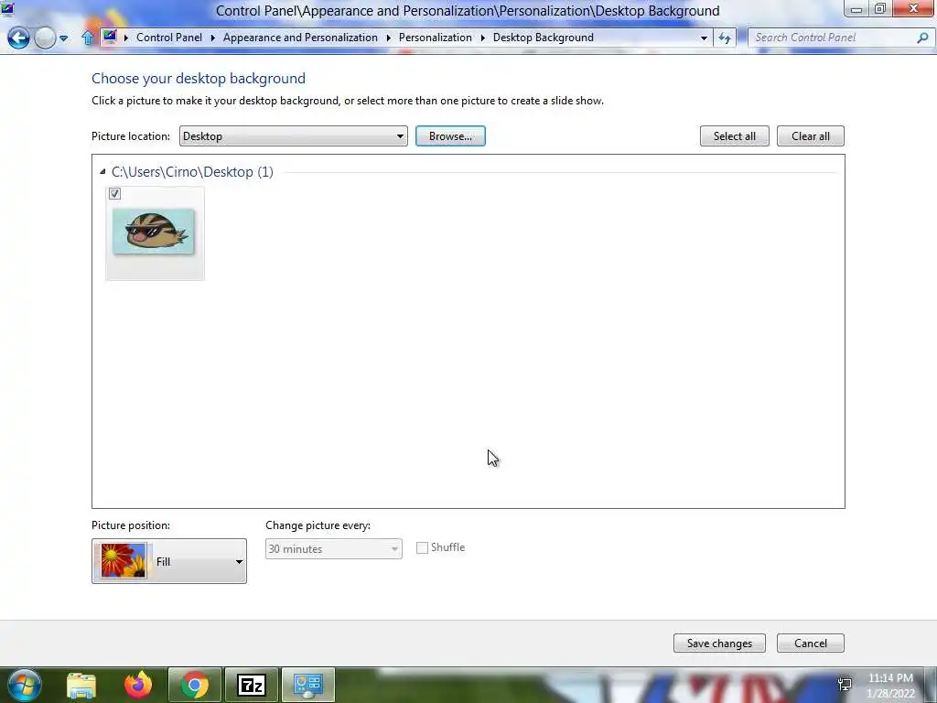Open the Picture location Desktop dropdown
The width and height of the screenshot is (937, 703).
click(294, 136)
